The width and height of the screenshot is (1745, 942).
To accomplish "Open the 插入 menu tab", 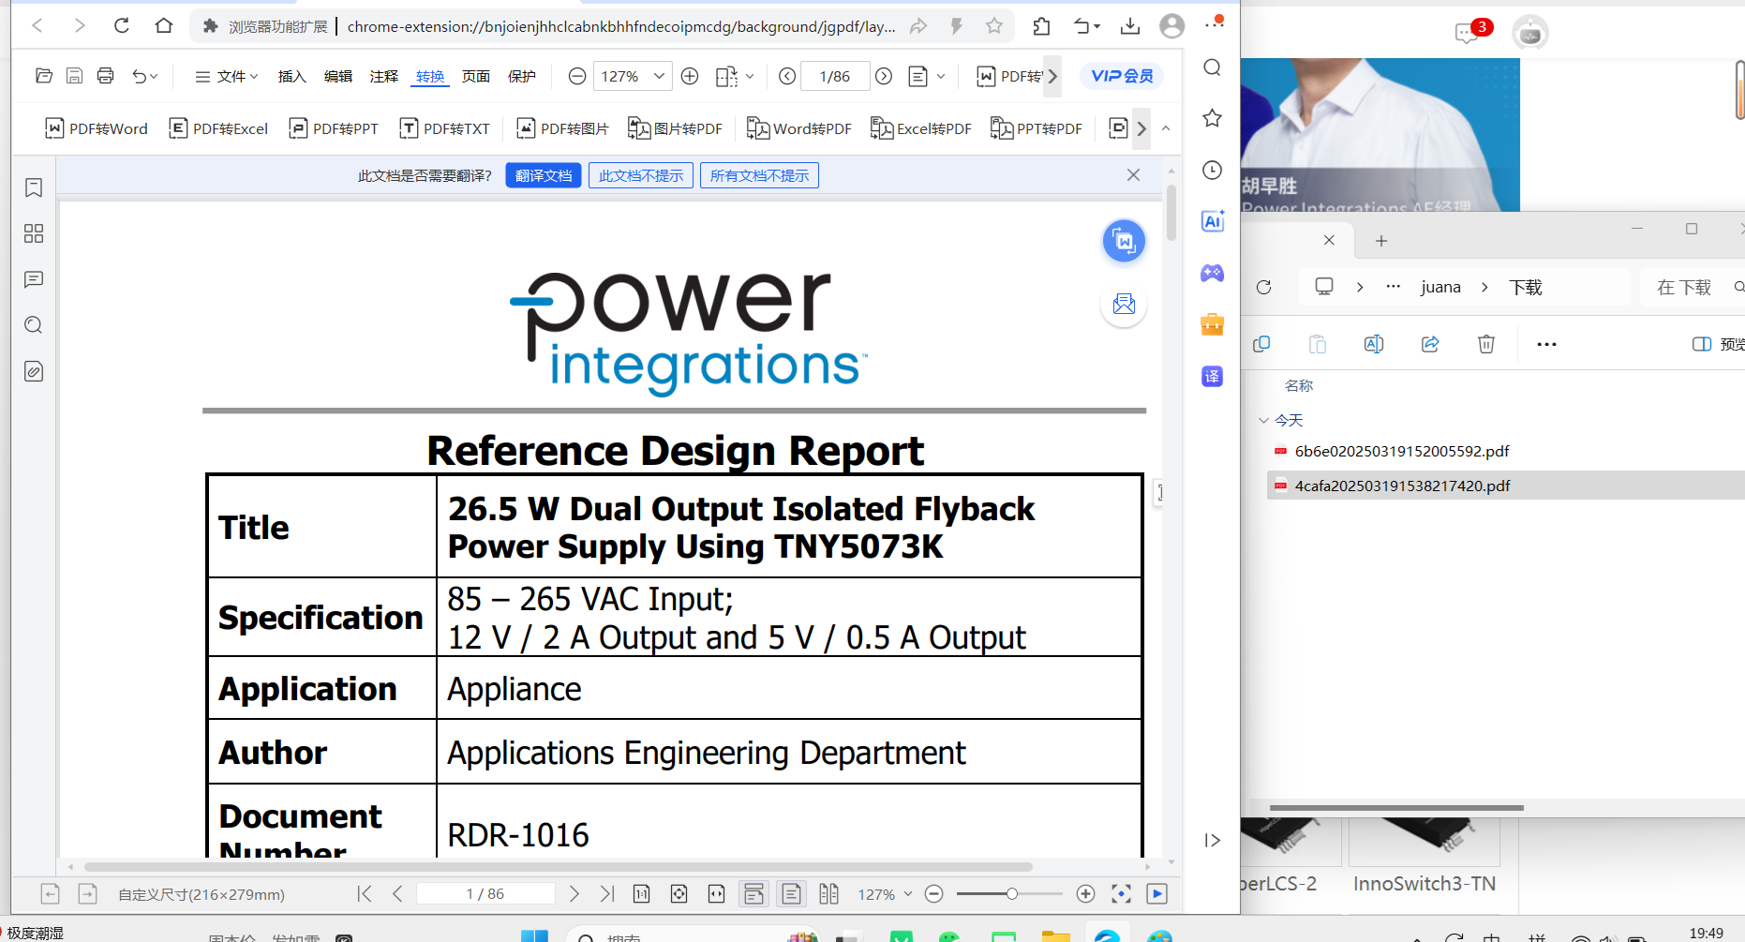I will (292, 76).
